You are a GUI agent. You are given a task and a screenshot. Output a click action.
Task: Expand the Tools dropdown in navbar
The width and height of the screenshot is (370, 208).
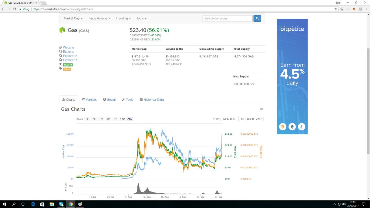pos(141,18)
